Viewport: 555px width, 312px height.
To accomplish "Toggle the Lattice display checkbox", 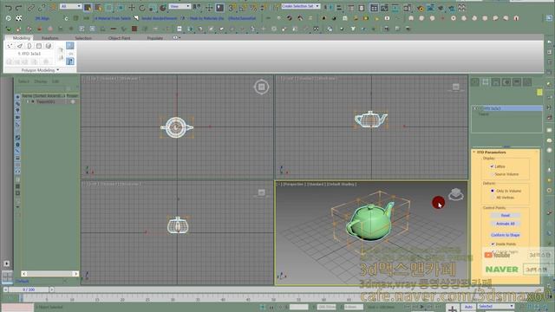I will (492, 166).
